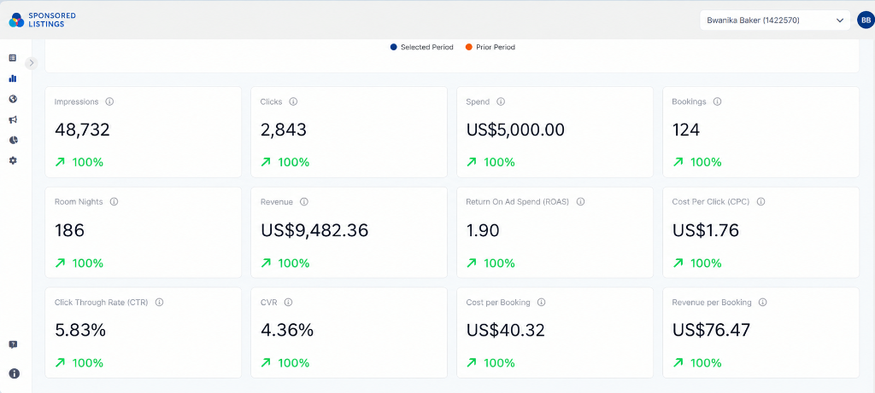875x393 pixels.
Task: Select the Revenue per Booking value US$76.47
Action: (712, 331)
